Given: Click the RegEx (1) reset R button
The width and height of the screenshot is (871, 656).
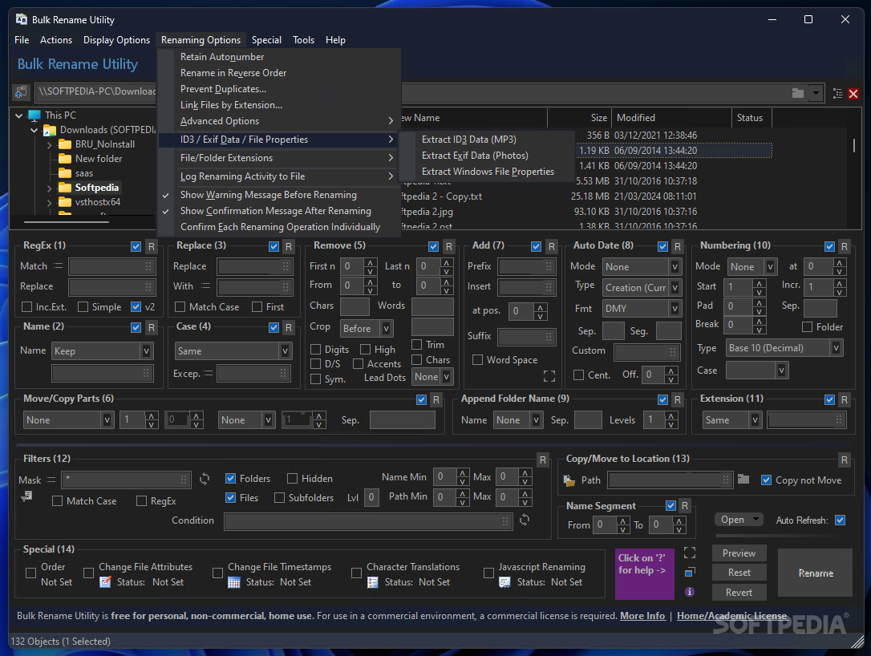Looking at the screenshot, I should pos(151,247).
